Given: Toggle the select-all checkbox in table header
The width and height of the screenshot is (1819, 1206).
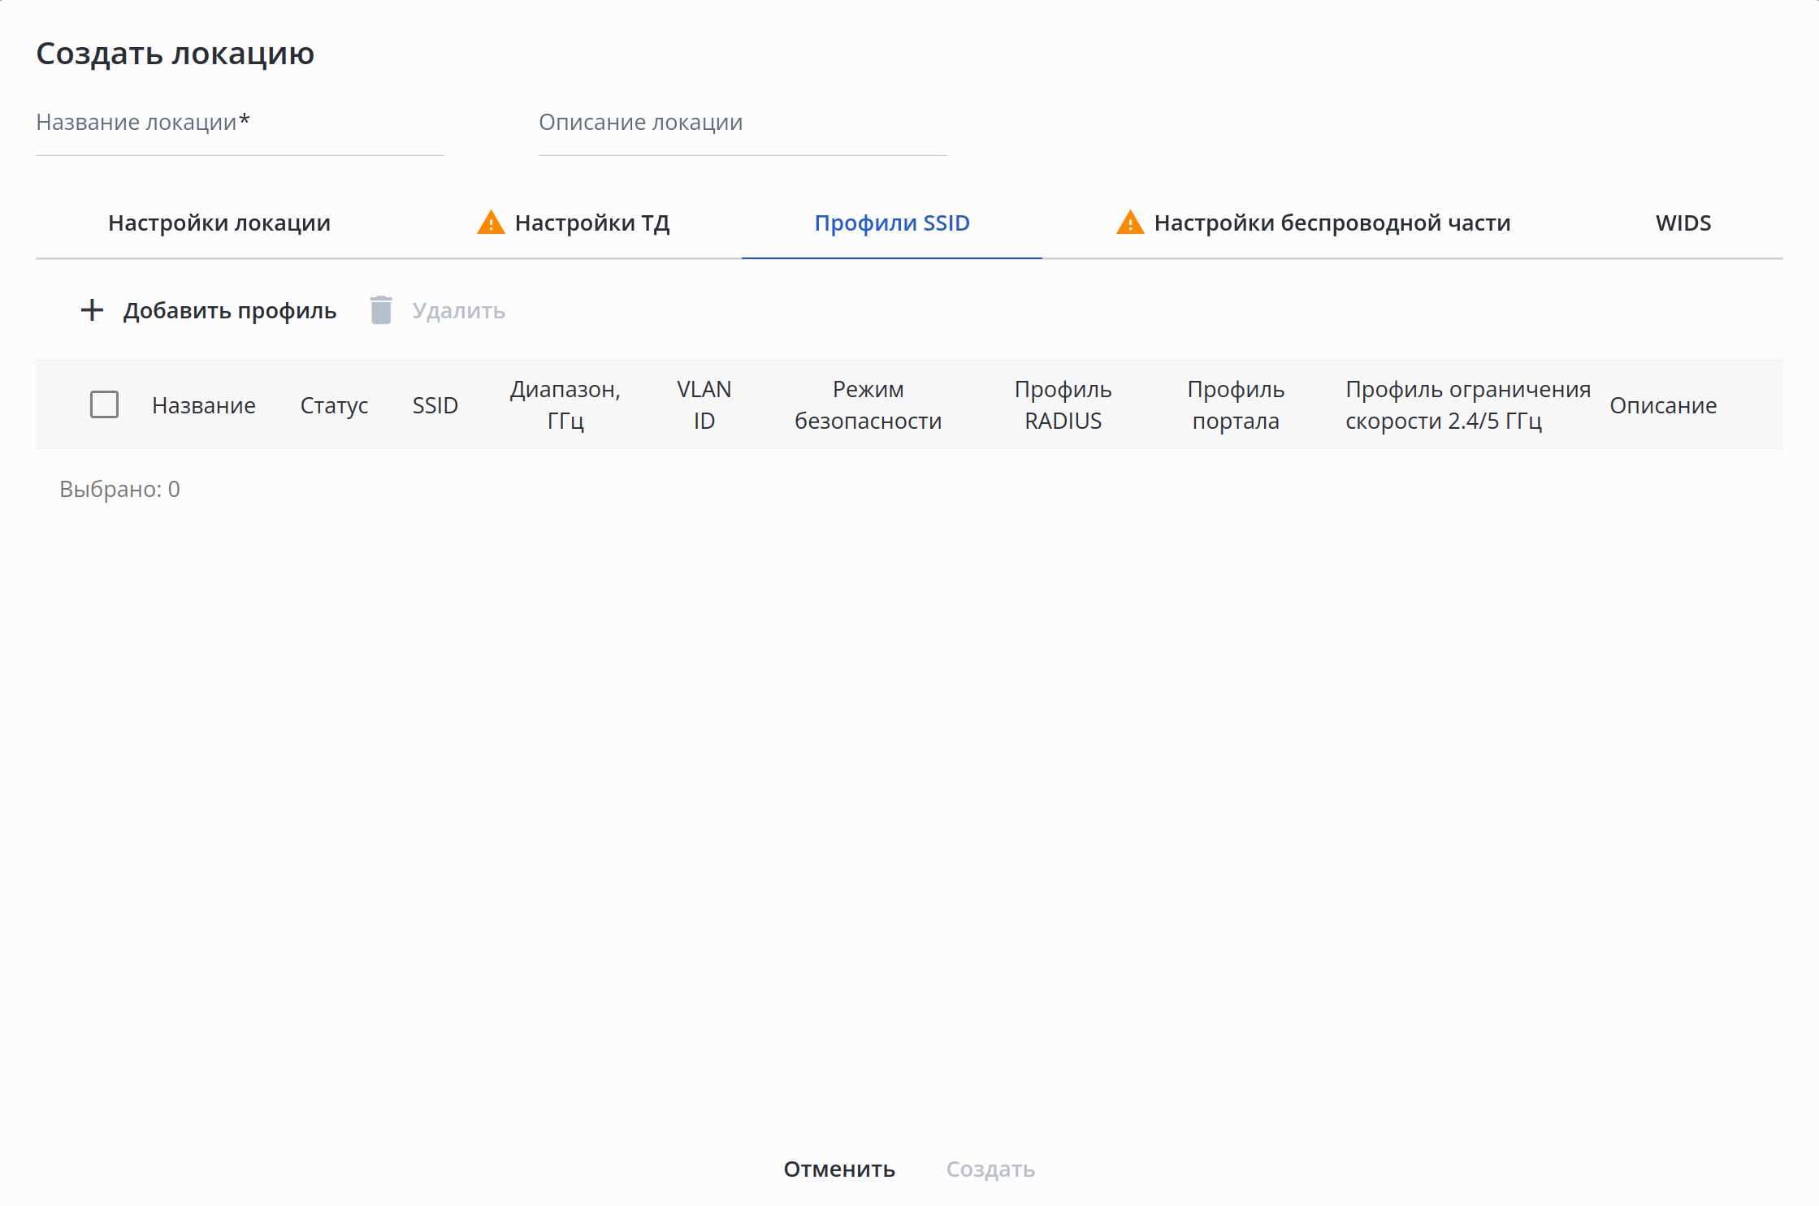Looking at the screenshot, I should point(104,404).
